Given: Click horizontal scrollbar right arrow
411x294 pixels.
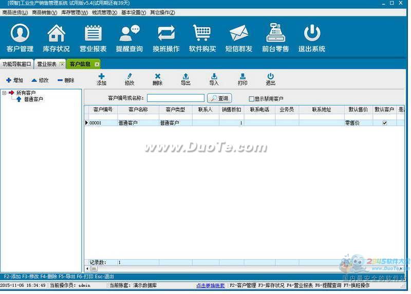Looking at the screenshot, I should (401, 269).
